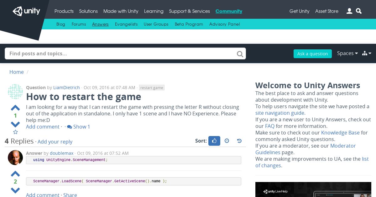This screenshot has height=197, width=376.
Task: Open the Learning menu
Action: [154, 11]
